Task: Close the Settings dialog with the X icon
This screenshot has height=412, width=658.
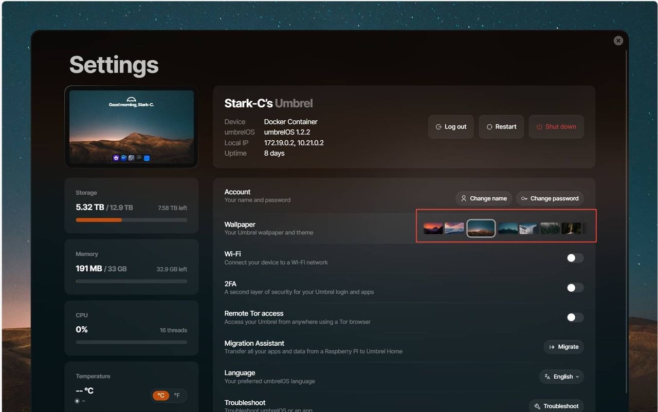Action: [x=618, y=41]
